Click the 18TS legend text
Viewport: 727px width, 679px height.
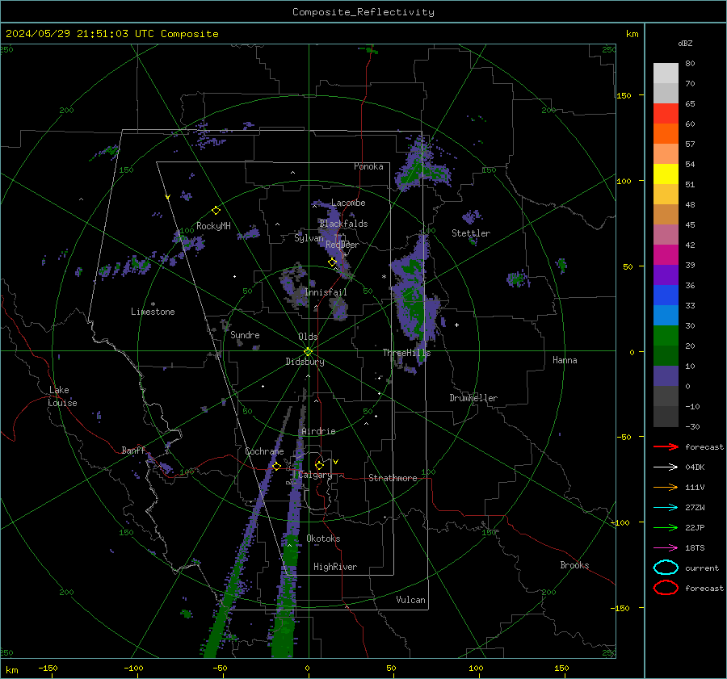695,548
